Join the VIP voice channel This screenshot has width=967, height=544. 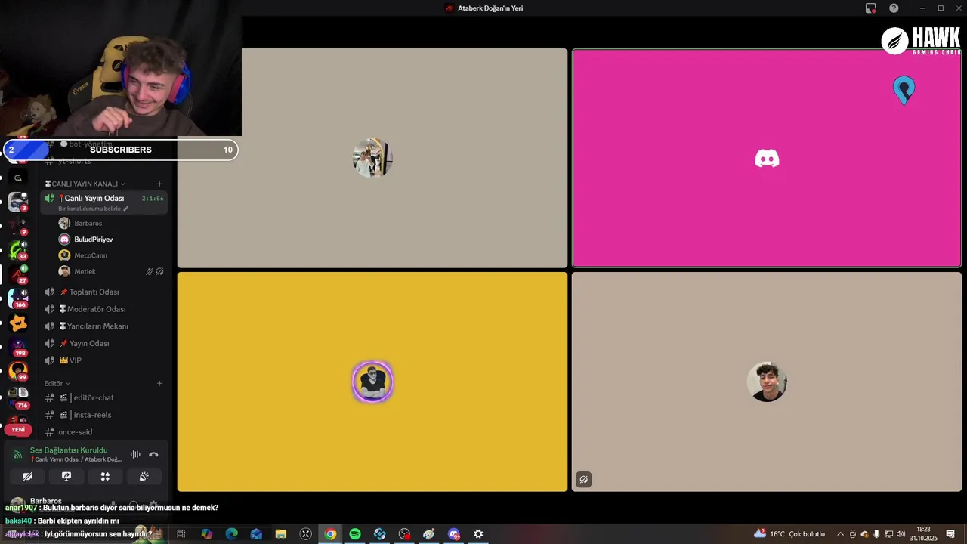pyautogui.click(x=105, y=360)
